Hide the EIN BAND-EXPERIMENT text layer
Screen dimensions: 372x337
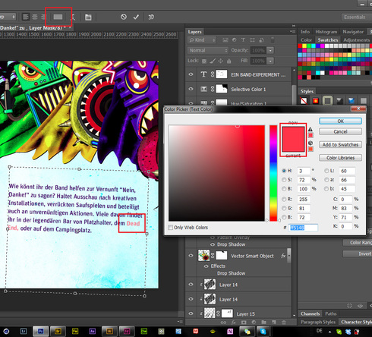pyautogui.click(x=191, y=74)
